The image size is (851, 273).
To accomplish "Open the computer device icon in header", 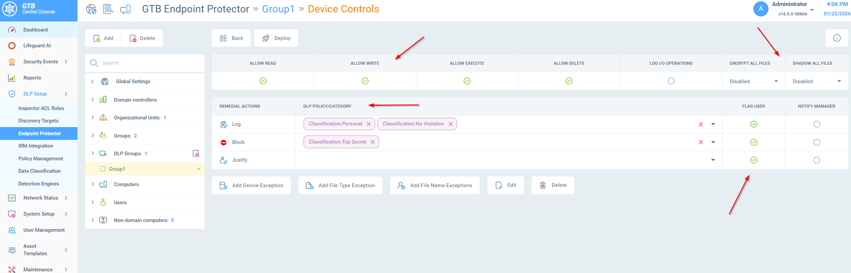I will (125, 9).
